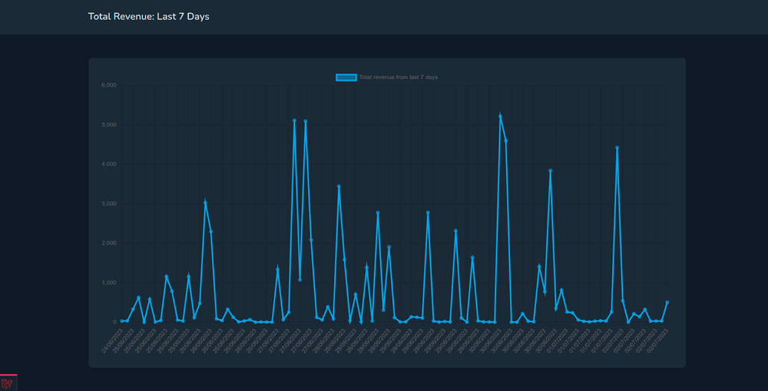Select the highest data point above 5,000
Screen dimensions: 768x391
[x=500, y=117]
